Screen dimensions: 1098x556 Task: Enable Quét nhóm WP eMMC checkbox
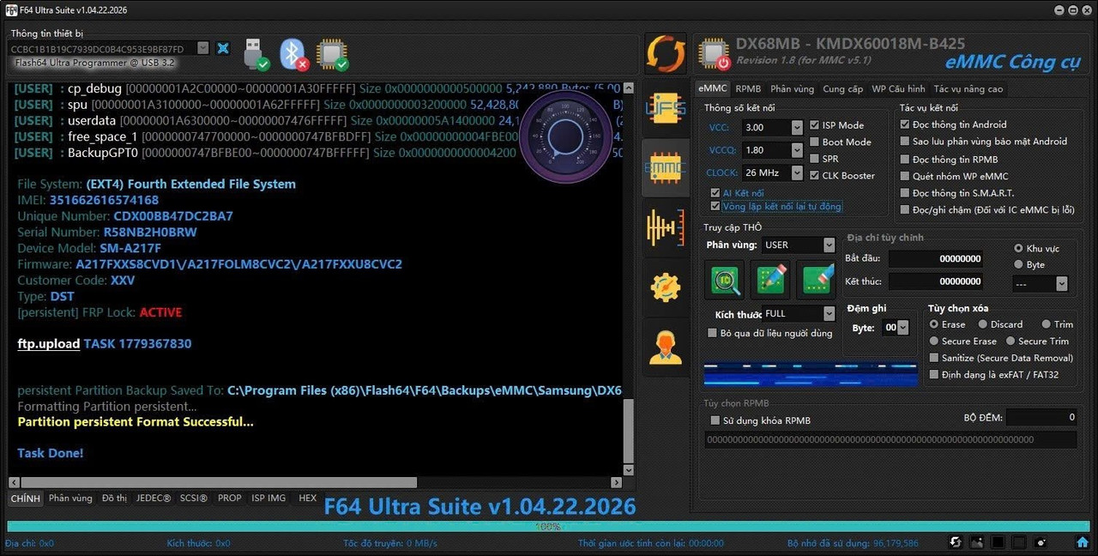coord(905,176)
